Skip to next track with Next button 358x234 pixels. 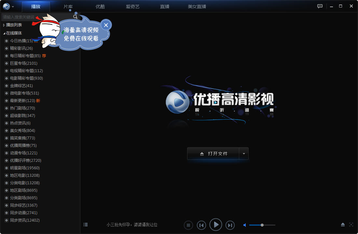click(x=230, y=225)
